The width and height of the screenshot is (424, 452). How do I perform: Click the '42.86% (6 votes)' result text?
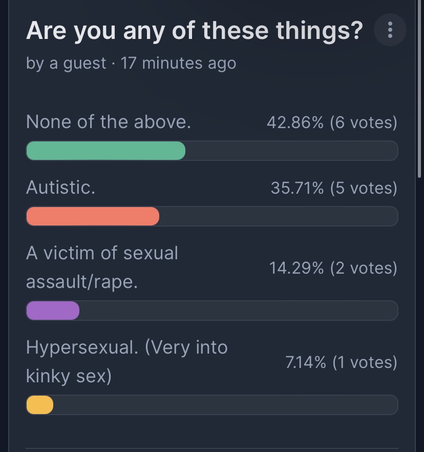click(x=332, y=122)
